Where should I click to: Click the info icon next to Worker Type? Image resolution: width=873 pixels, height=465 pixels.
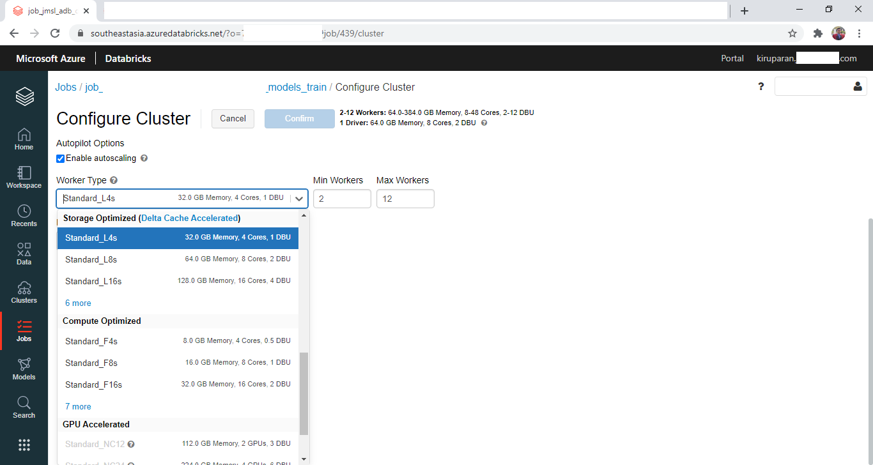[x=114, y=181]
